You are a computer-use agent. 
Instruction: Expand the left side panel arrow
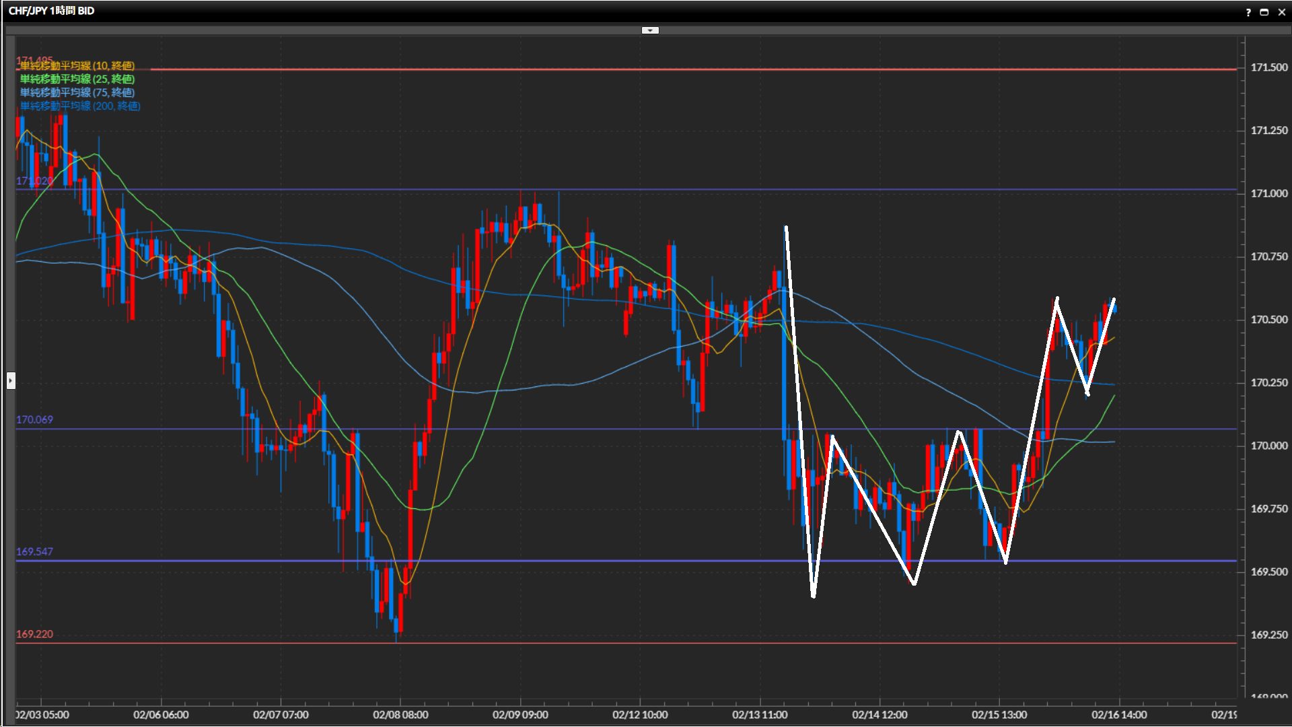[x=11, y=381]
